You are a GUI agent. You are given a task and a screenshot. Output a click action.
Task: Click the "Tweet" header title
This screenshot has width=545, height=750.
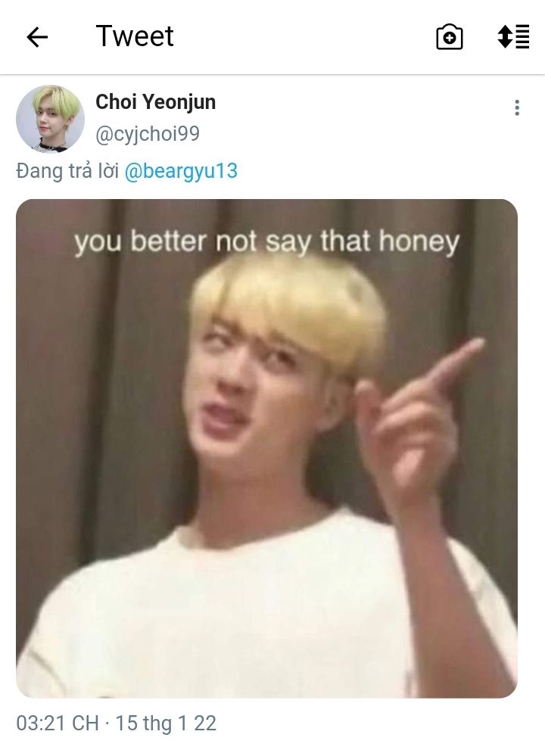(x=135, y=36)
